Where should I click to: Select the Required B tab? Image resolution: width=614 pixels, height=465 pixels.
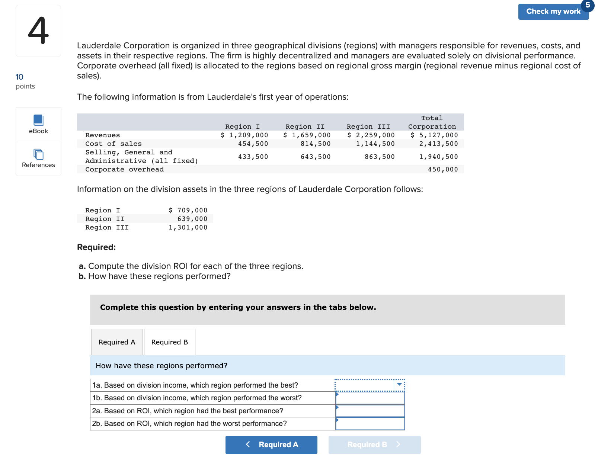169,342
